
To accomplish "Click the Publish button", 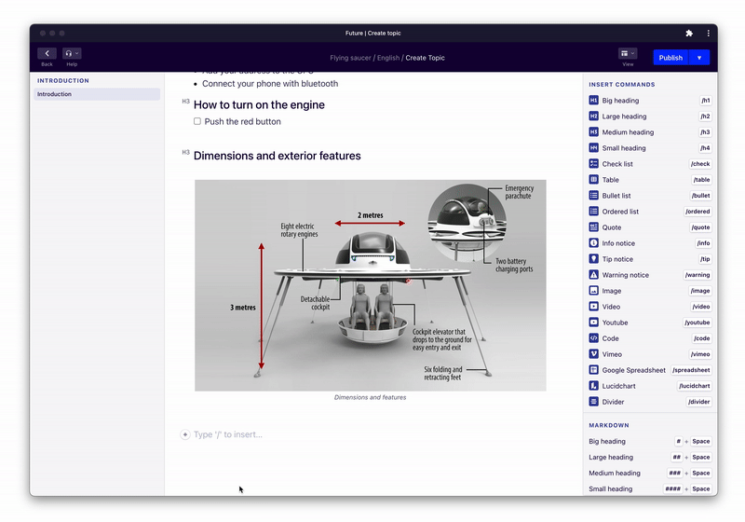I will click(670, 58).
